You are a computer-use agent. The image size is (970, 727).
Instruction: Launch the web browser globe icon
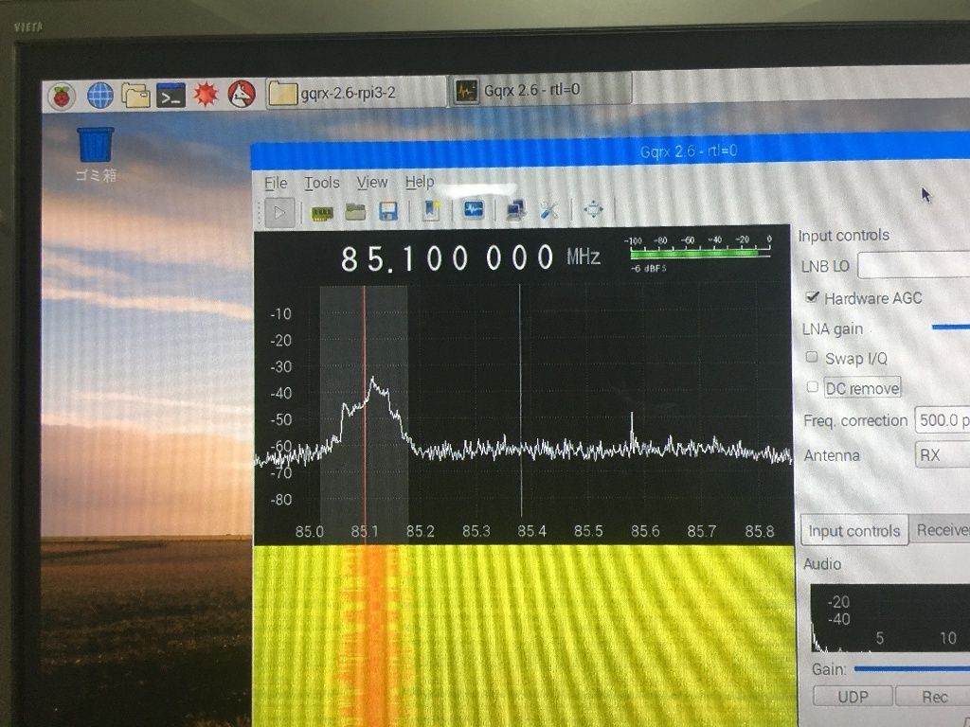click(100, 96)
